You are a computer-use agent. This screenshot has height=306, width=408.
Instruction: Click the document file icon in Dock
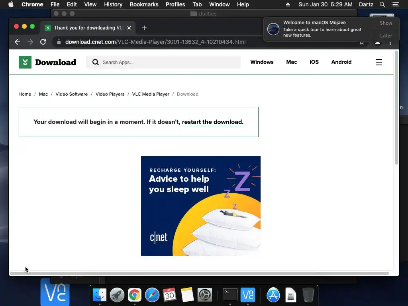290,295
